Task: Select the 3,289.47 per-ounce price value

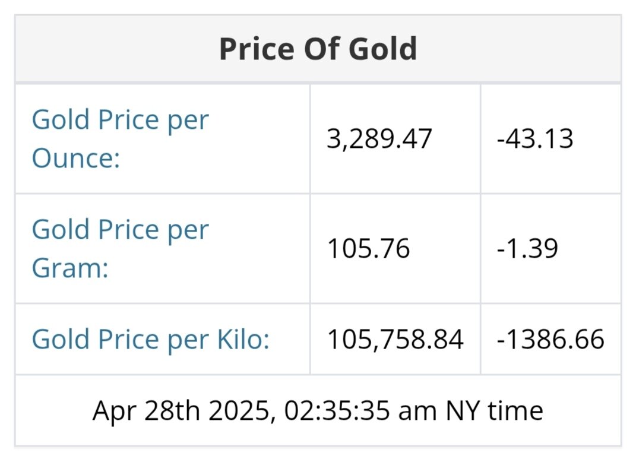Action: (379, 139)
